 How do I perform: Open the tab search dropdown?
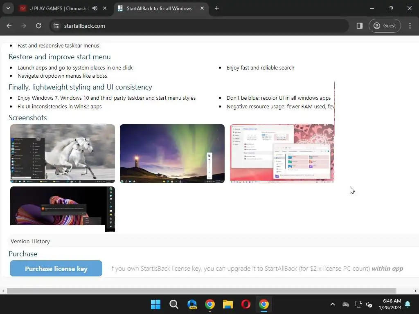click(x=8, y=8)
